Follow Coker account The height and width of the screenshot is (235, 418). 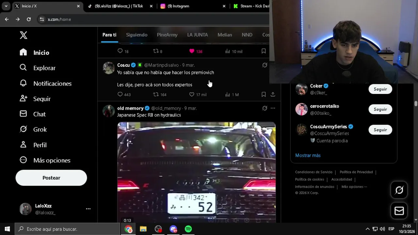[x=380, y=89]
